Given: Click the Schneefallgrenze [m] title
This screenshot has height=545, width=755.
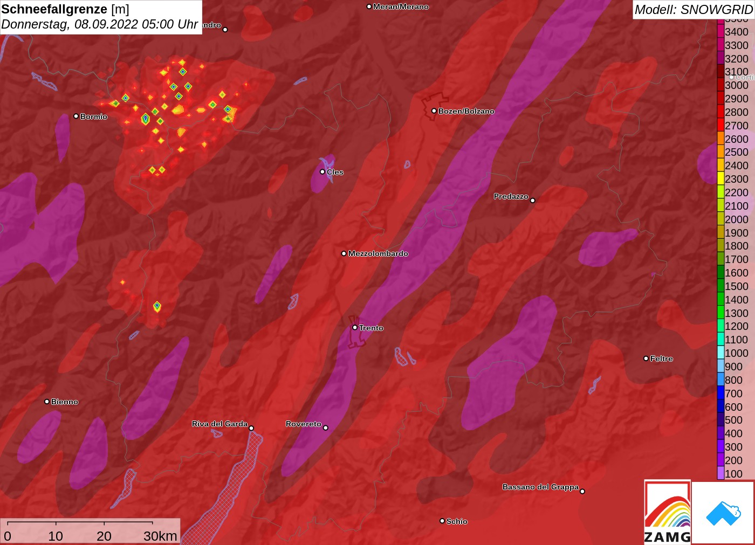Looking at the screenshot, I should pos(65,9).
